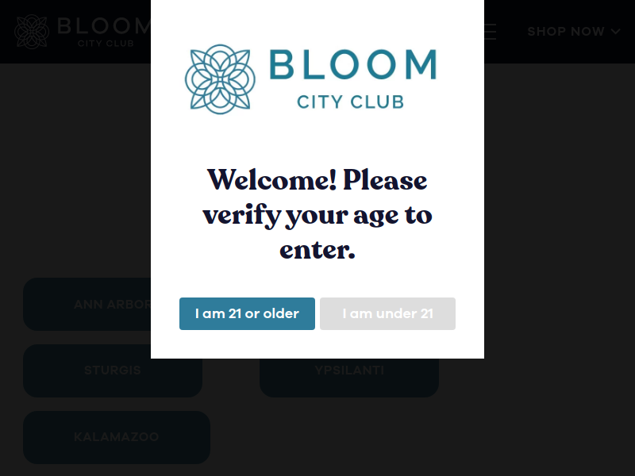Click the word "enter." in the heading
The image size is (635, 476).
[317, 250]
